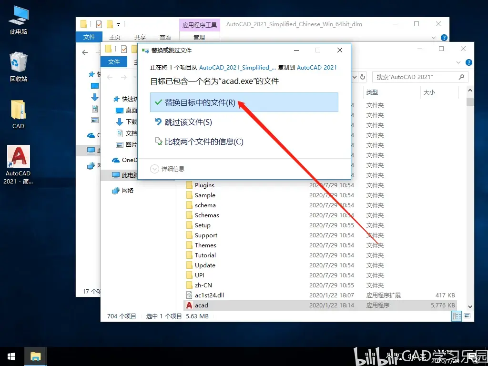Select the Plugins folder
The width and height of the screenshot is (488, 366).
tap(204, 185)
